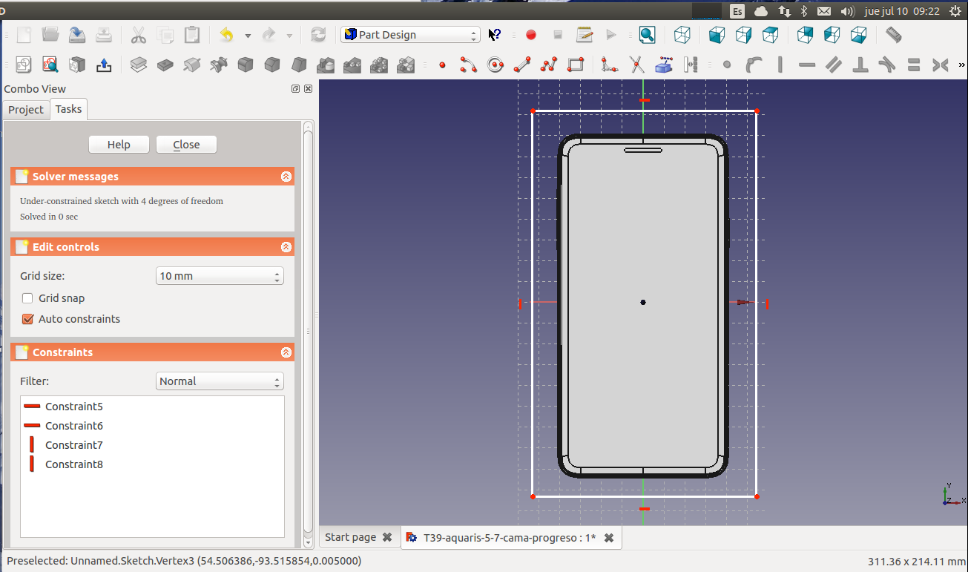Select the Rectangle sketch tool

tap(576, 65)
